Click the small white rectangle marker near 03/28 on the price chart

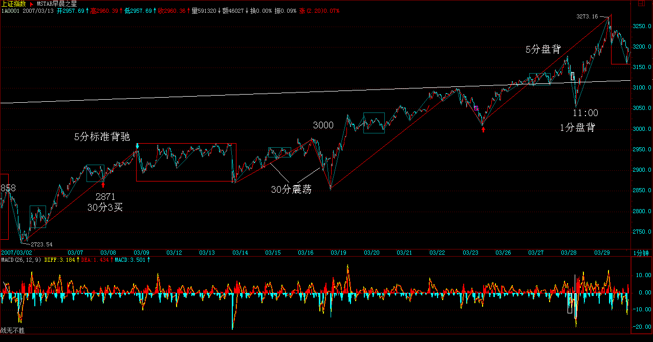pos(573,76)
